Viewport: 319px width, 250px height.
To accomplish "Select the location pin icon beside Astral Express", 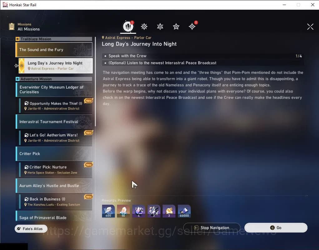I will pos(103,37).
